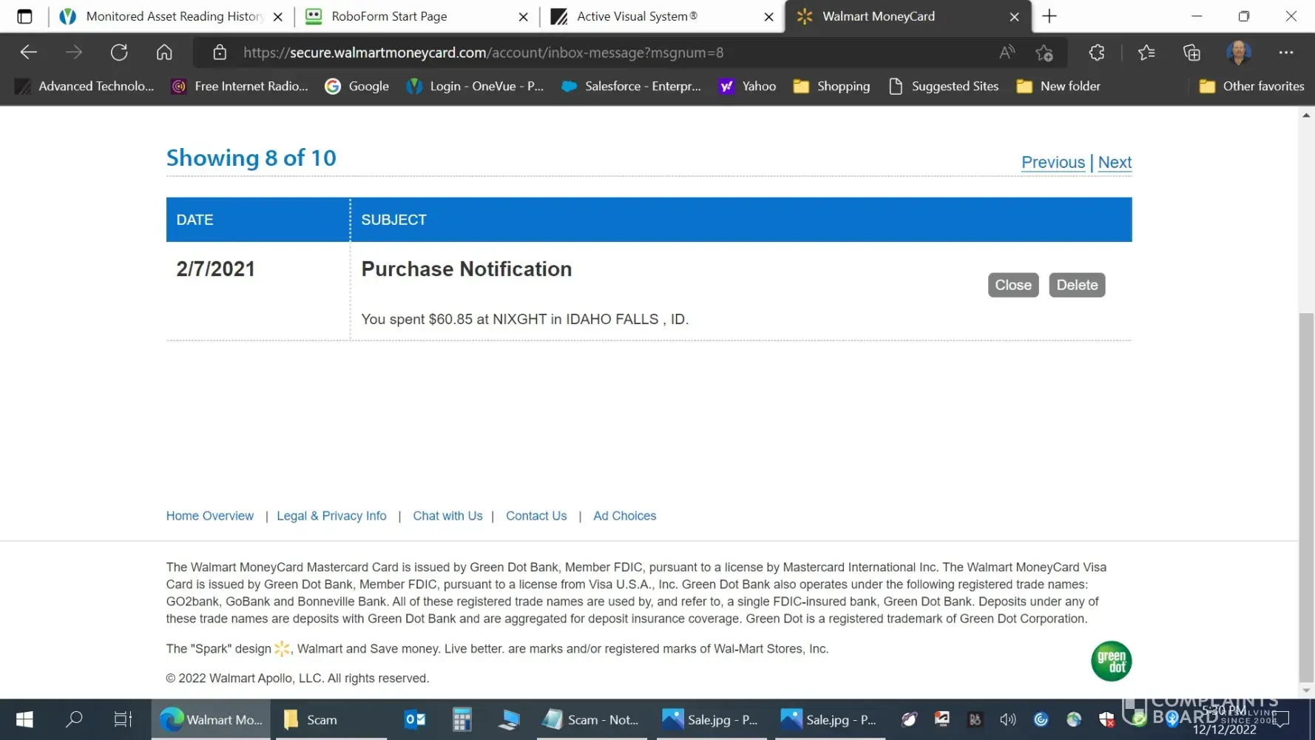Open Settings and more menu
This screenshot has height=740, width=1315.
coord(1286,53)
